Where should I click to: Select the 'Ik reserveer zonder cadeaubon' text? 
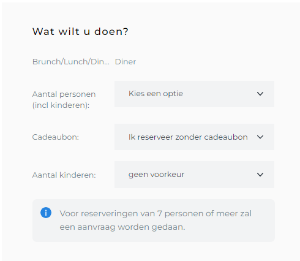[x=188, y=137]
